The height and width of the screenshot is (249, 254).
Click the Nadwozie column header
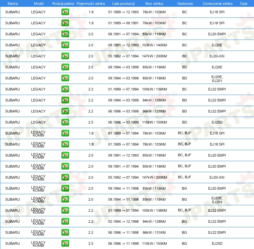tap(185, 4)
